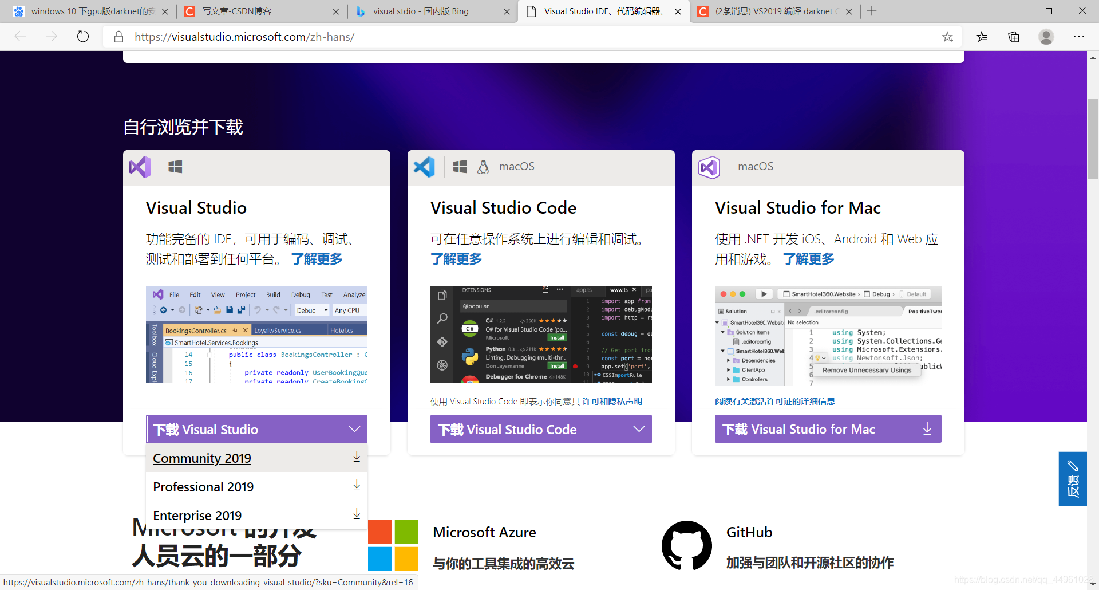Open the favorites list icon
Viewport: 1099px width, 590px height.
(982, 37)
